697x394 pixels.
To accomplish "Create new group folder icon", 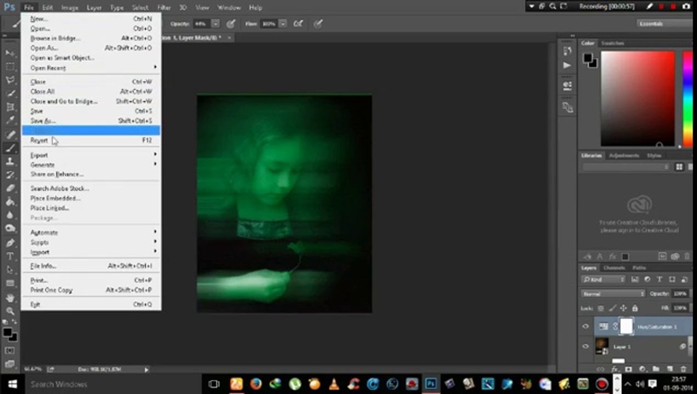I will [656, 369].
